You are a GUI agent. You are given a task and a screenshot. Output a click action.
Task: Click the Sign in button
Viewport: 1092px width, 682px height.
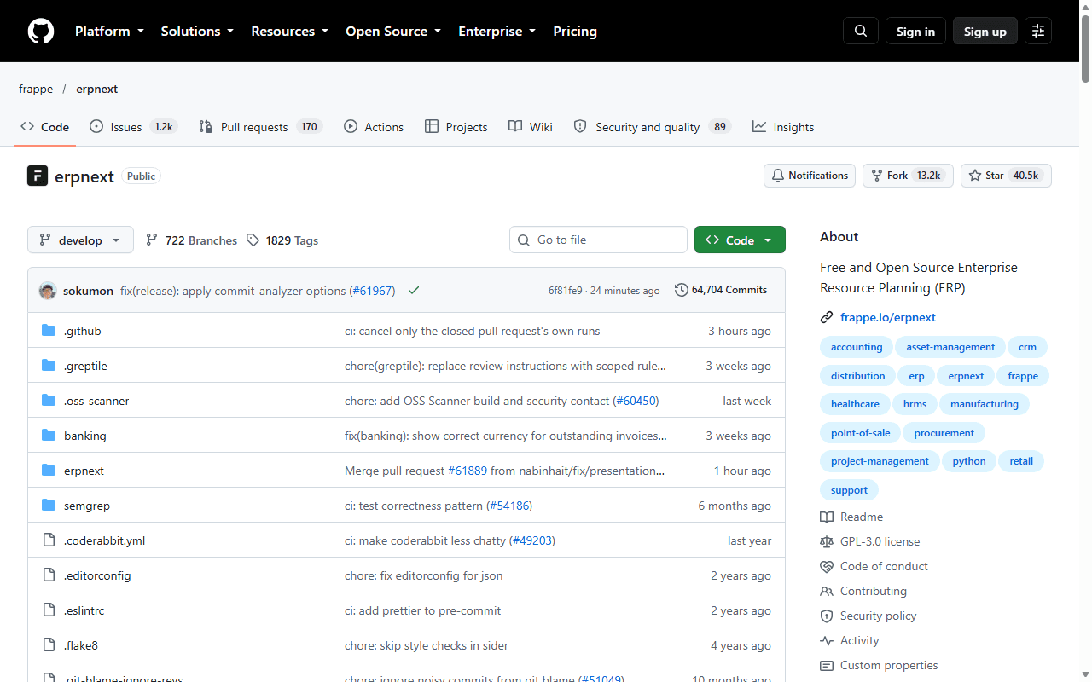pyautogui.click(x=915, y=32)
